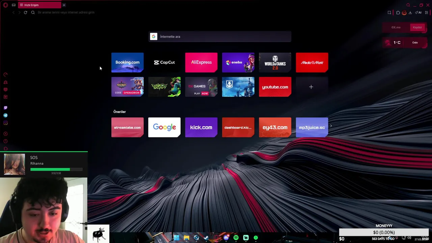
Task: Open the mp3juice.sc suggestion tile
Action: click(x=312, y=127)
